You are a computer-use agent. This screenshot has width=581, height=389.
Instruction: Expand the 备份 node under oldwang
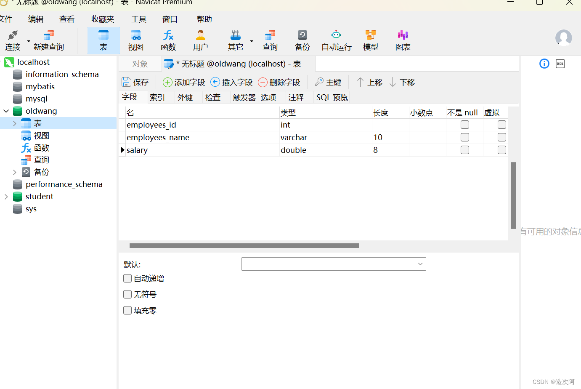(x=15, y=172)
